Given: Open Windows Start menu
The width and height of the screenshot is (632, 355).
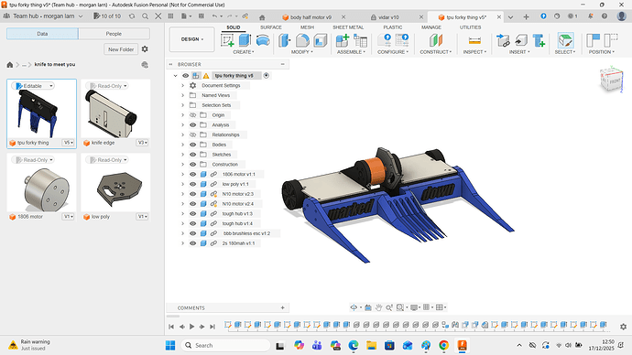Looking at the screenshot, I should [170, 345].
